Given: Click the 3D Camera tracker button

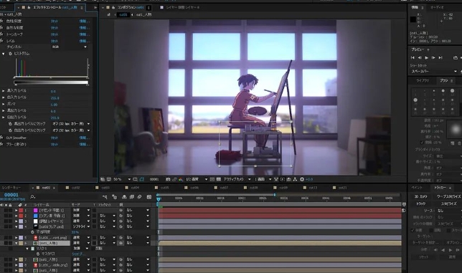Looking at the screenshot, I should pos(420,196).
